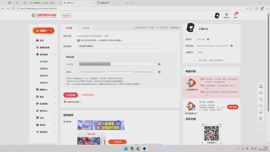Switch to the 开直播 tab

(x=69, y=28)
